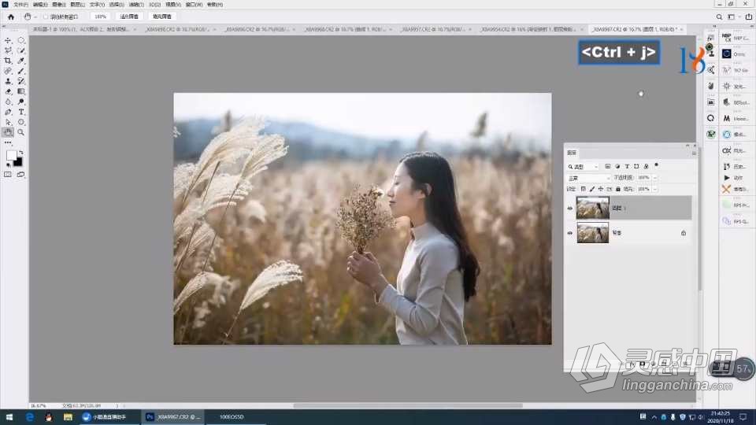Viewport: 756px width, 425px height.
Task: Swap foreground and background colors
Action: [20, 152]
